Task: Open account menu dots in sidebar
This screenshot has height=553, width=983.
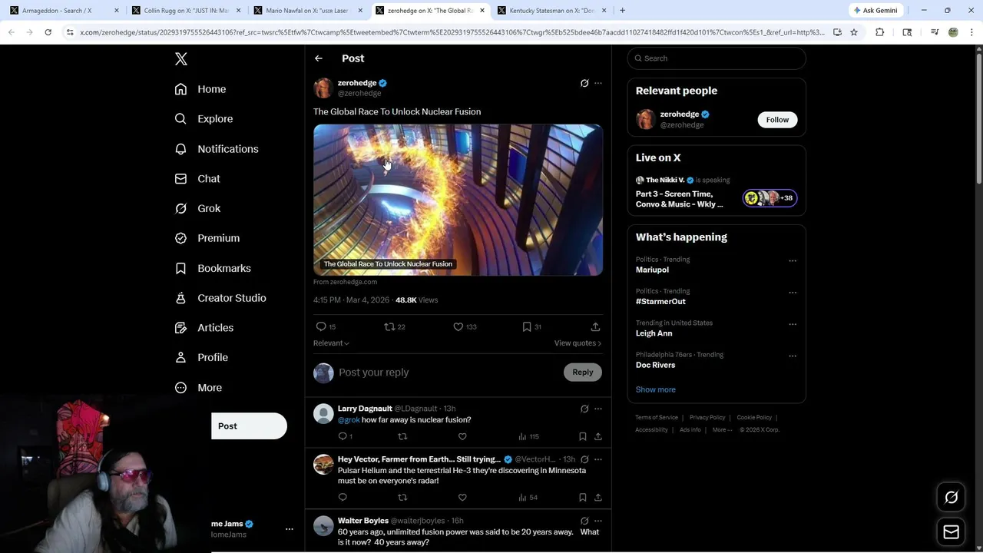Action: pos(290,529)
